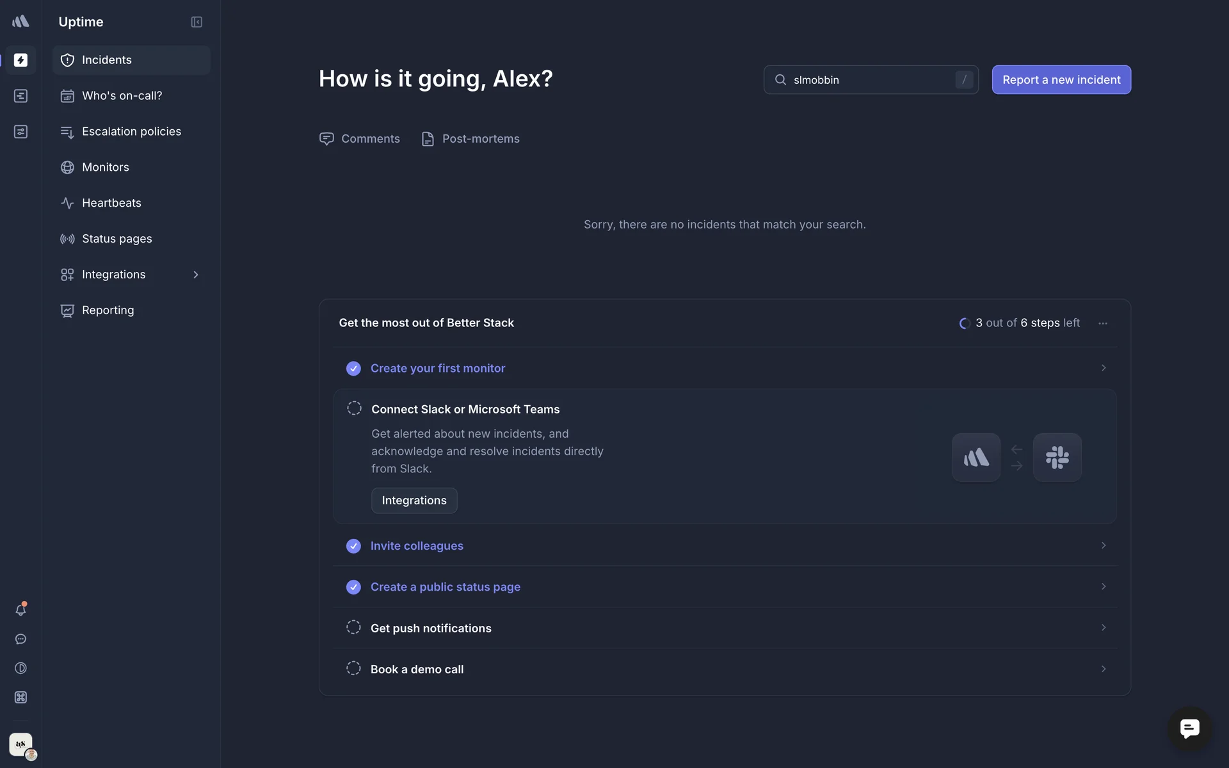Screen dimensions: 1229x768
Task: Expand the Invite colleagues step chevron
Action: pos(1103,545)
